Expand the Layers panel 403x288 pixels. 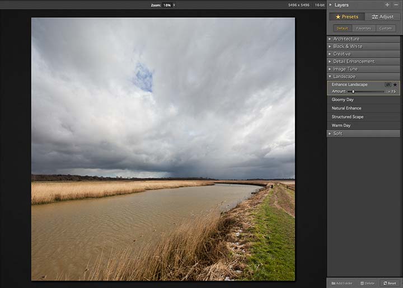click(x=331, y=4)
